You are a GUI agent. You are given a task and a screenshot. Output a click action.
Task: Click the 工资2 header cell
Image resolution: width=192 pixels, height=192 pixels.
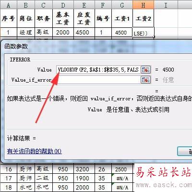point(143,18)
